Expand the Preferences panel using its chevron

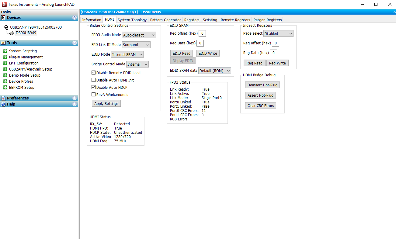[x=75, y=98]
